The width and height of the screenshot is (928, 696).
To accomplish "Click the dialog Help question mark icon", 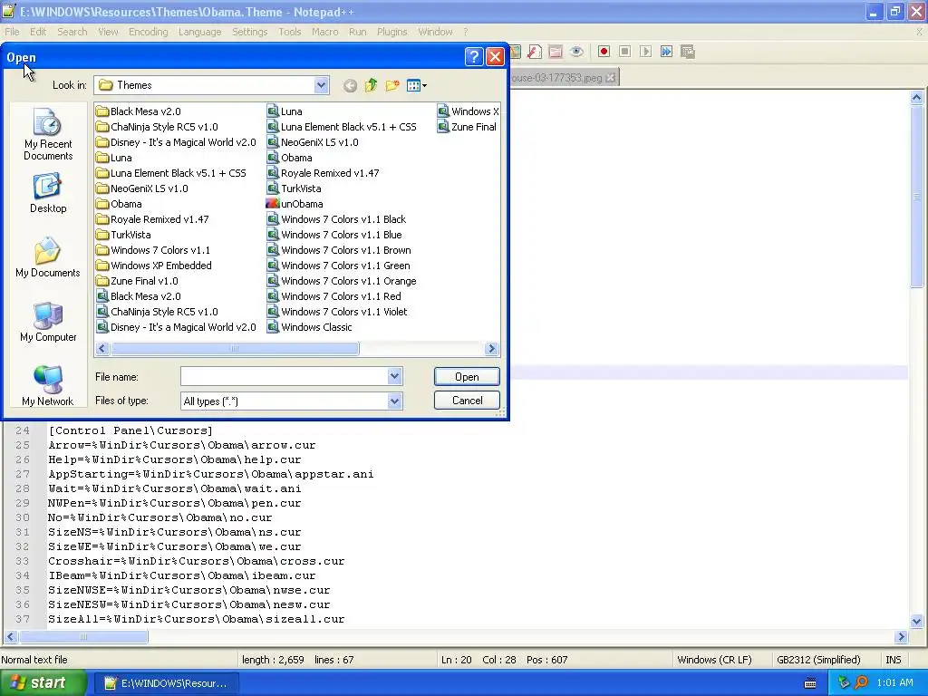I will (473, 56).
